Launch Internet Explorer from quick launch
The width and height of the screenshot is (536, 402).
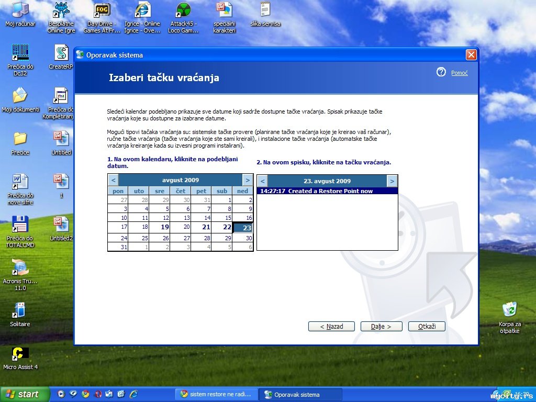[133, 394]
